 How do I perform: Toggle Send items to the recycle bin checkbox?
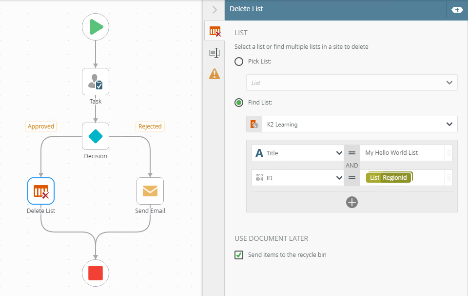(239, 255)
